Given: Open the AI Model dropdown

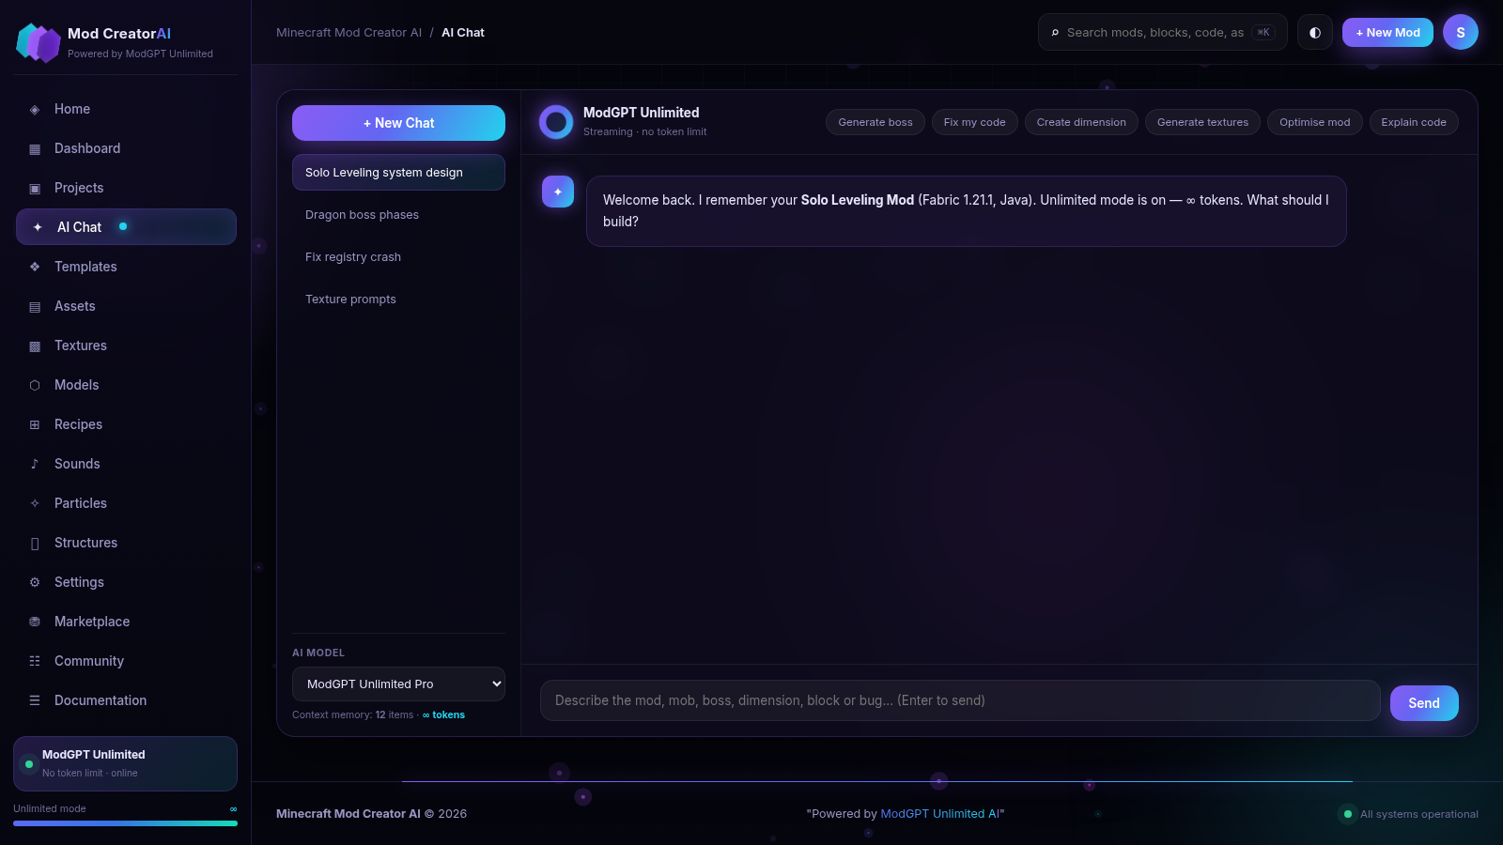Looking at the screenshot, I should coord(398,684).
